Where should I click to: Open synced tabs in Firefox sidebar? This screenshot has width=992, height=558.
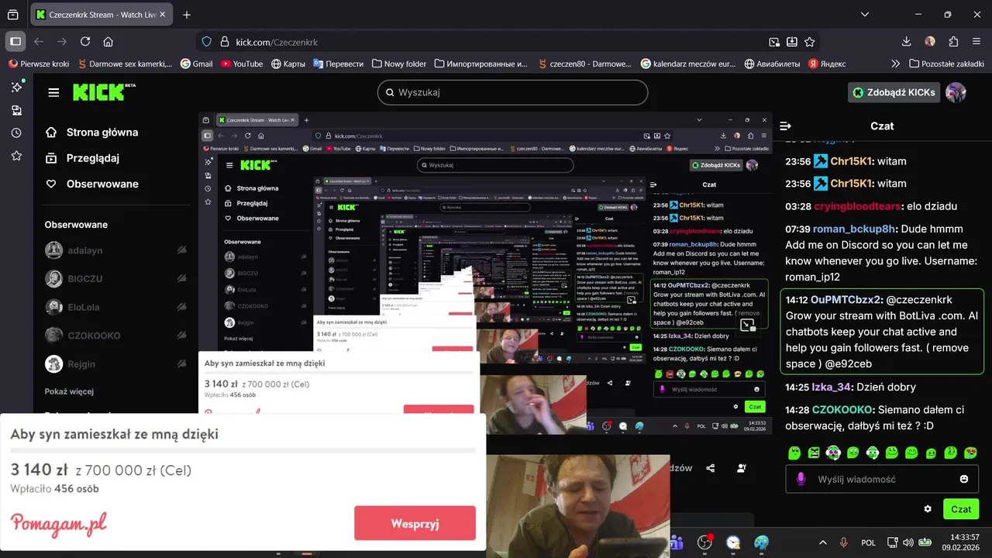tap(16, 111)
